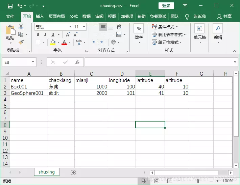Collapse the ribbon with the arrow
Screen dimensions: 240x185
tap(235, 51)
